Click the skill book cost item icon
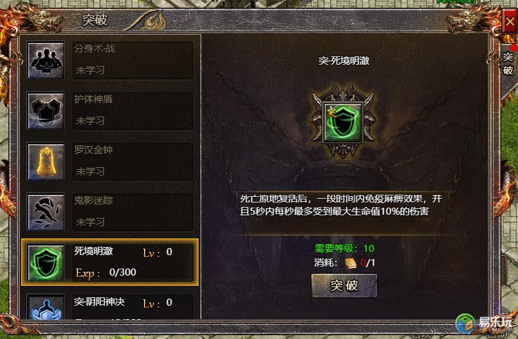The height and width of the screenshot is (339, 518). 351,263
